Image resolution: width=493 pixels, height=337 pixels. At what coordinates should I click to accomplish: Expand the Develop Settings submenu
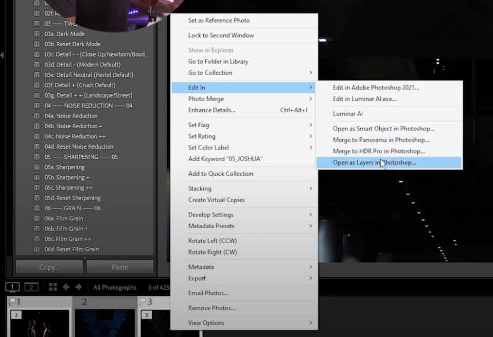pos(211,215)
